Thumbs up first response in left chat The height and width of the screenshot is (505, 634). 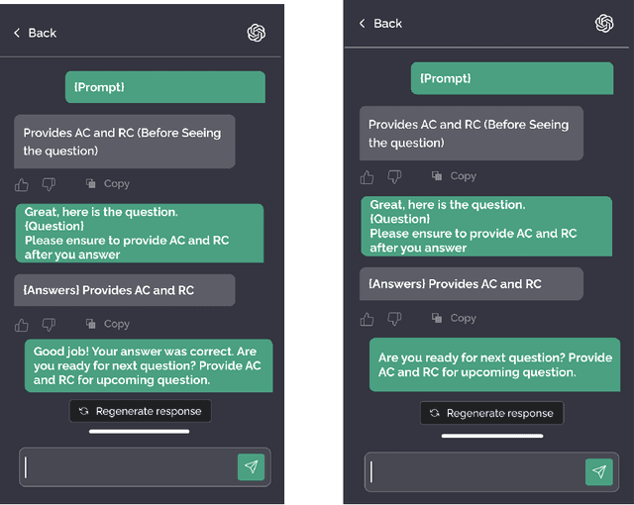point(22,184)
